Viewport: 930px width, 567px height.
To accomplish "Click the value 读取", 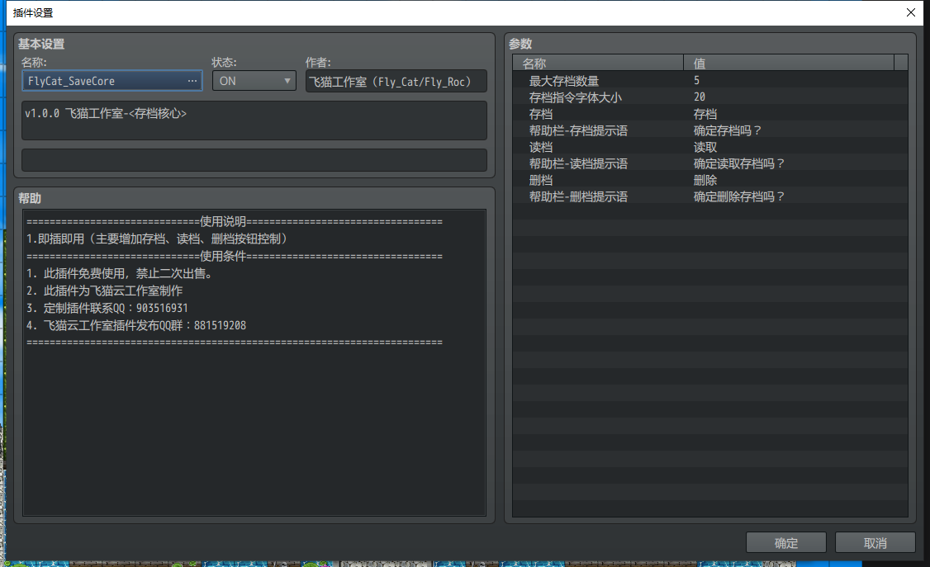I will 705,147.
